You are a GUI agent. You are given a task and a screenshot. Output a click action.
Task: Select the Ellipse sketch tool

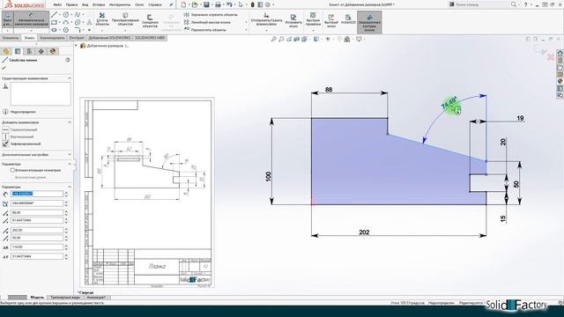[x=78, y=22]
